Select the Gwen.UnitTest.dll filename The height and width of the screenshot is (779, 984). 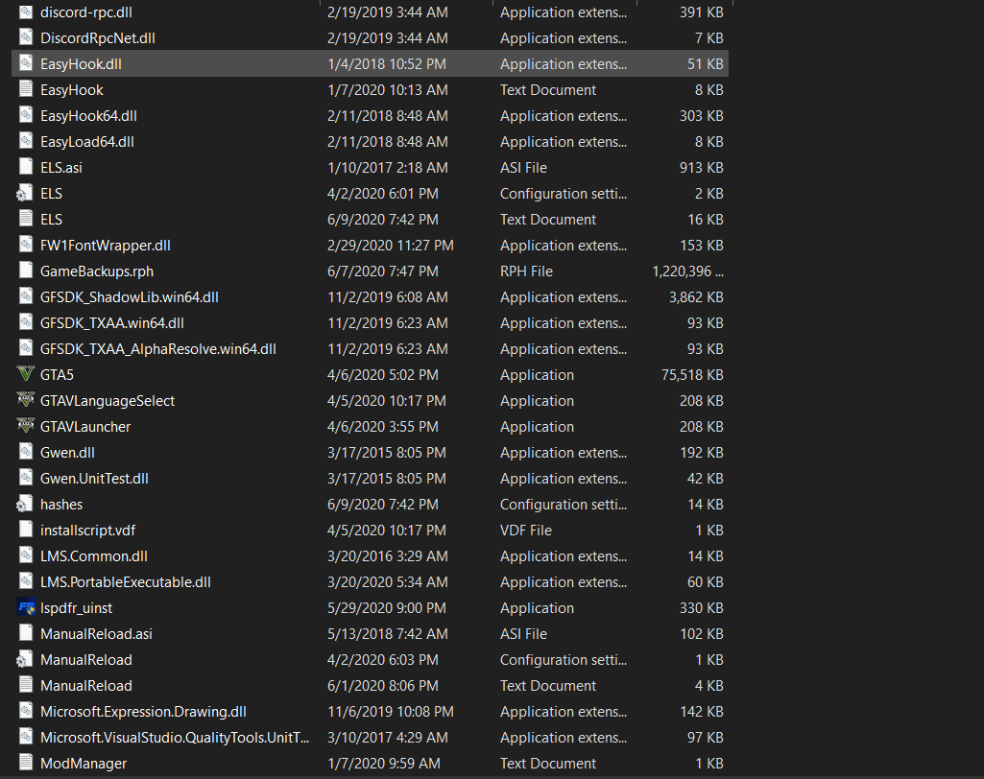(x=94, y=479)
